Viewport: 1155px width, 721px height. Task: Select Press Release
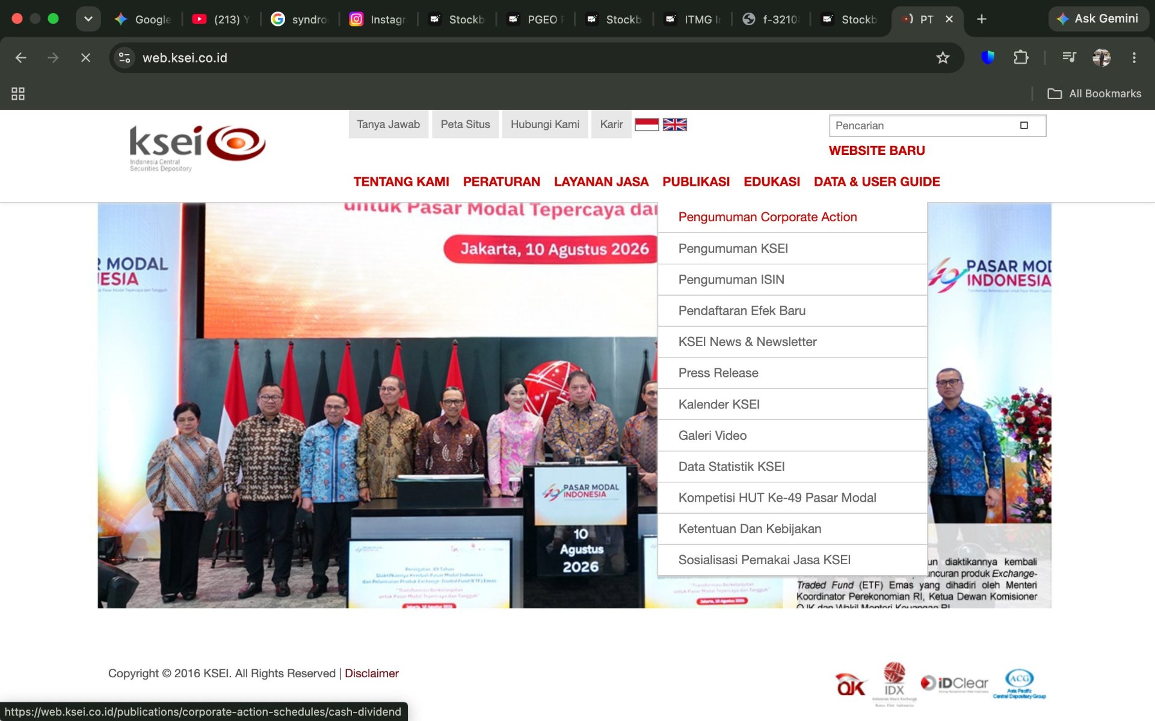[792, 373]
